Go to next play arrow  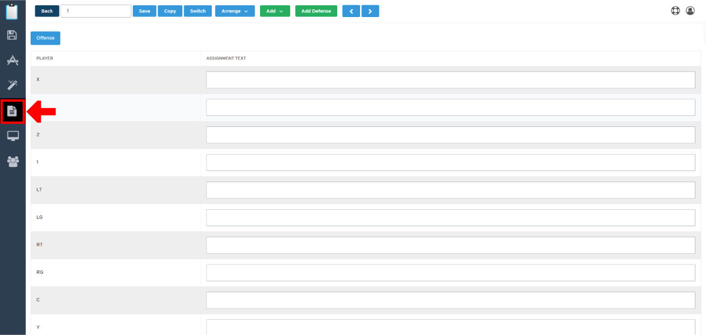(370, 11)
